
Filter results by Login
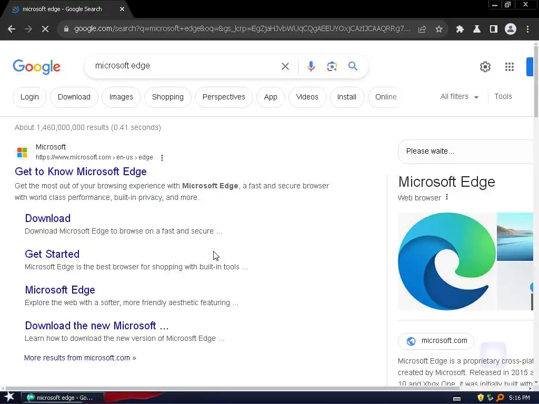29,97
